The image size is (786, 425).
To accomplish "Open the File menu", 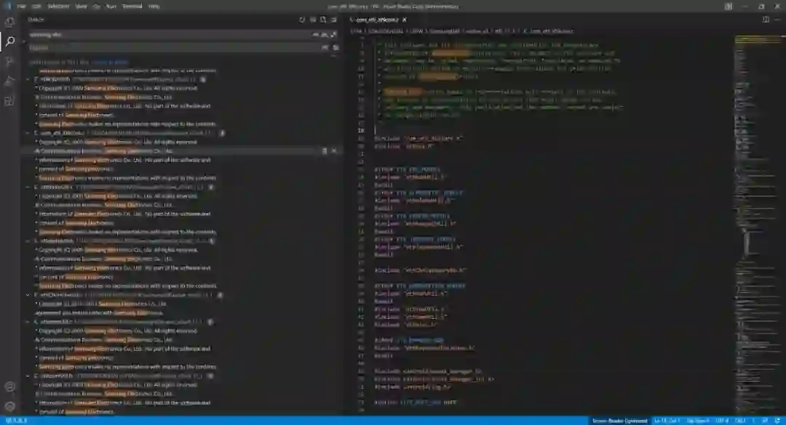I will pyautogui.click(x=21, y=7).
